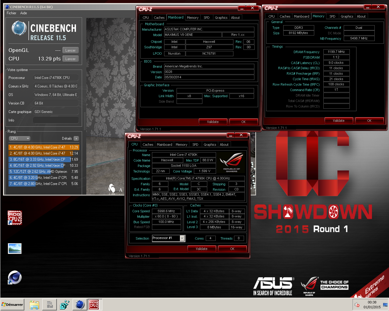Open the Processor #1 selection dropdown

169,238
